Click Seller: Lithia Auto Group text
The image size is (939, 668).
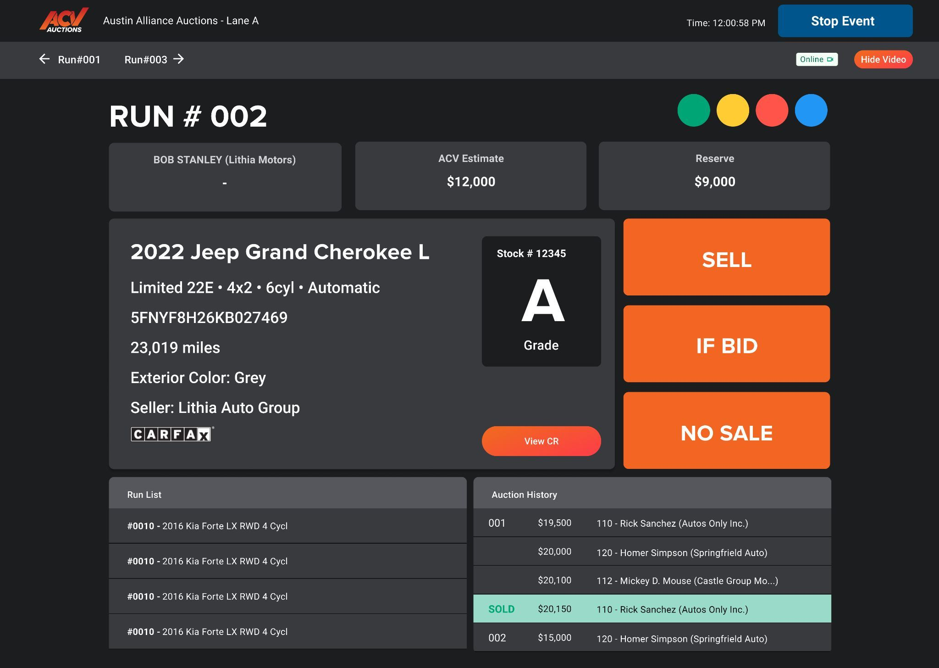click(215, 407)
